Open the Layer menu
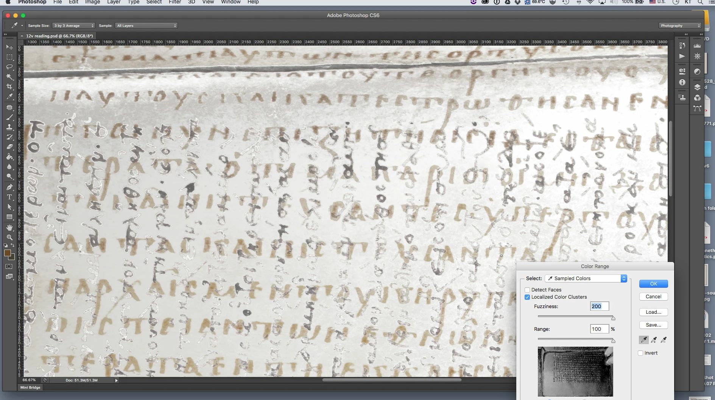Image resolution: width=715 pixels, height=400 pixels. [x=114, y=2]
